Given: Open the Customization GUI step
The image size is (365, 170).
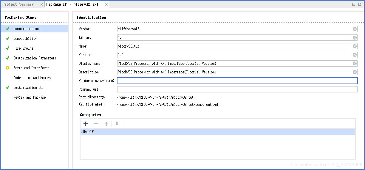Looking at the screenshot, I should (x=28, y=88).
